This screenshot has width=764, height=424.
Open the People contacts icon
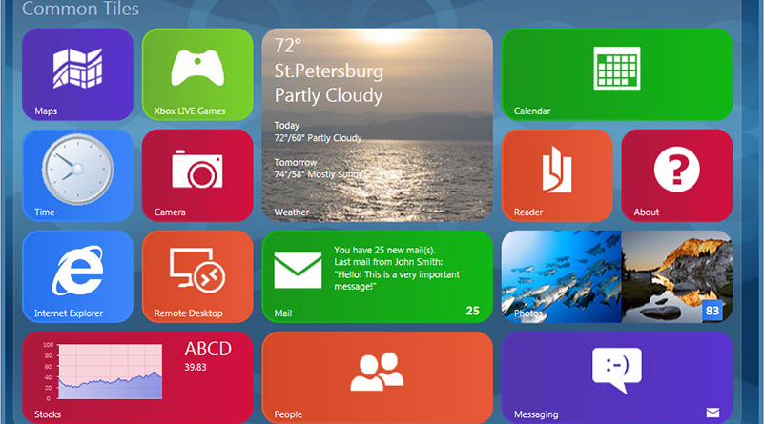[377, 372]
